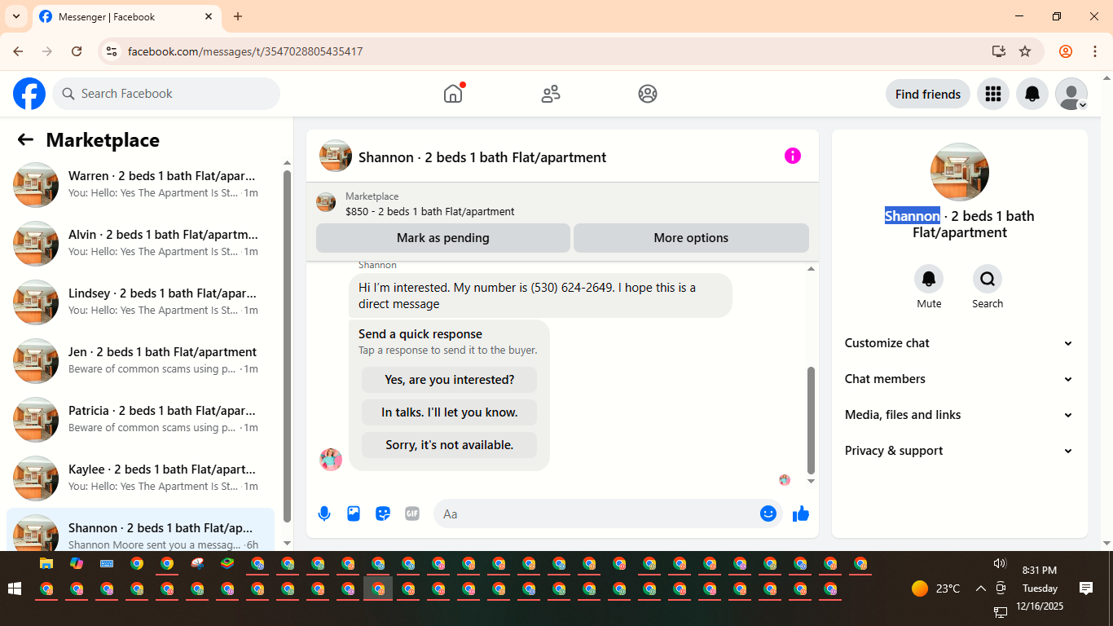Open Chrome's three-dot menu
1113x626 pixels.
pos(1095,51)
